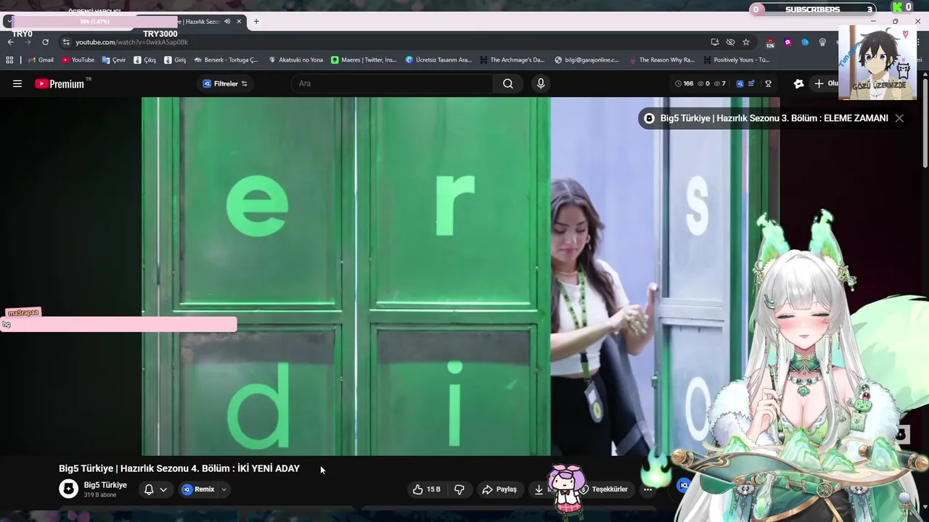Viewport: 929px width, 522px height.
Task: Open the Çıkış bookmark
Action: pos(144,60)
